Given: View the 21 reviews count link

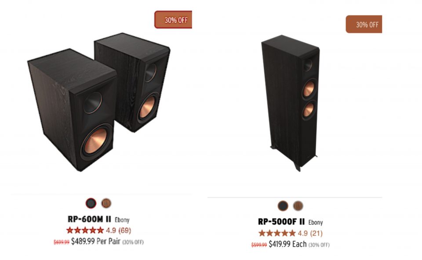Looking at the screenshot, I should (316, 233).
